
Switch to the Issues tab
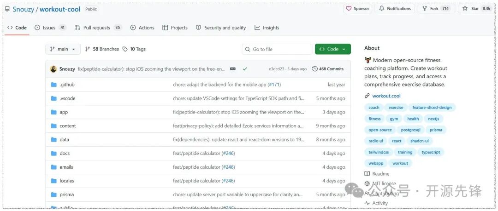point(50,28)
